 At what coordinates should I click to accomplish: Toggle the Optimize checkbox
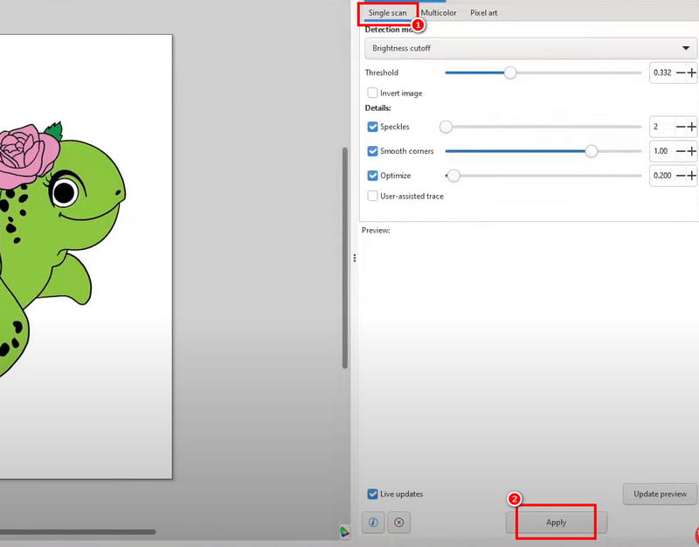372,175
